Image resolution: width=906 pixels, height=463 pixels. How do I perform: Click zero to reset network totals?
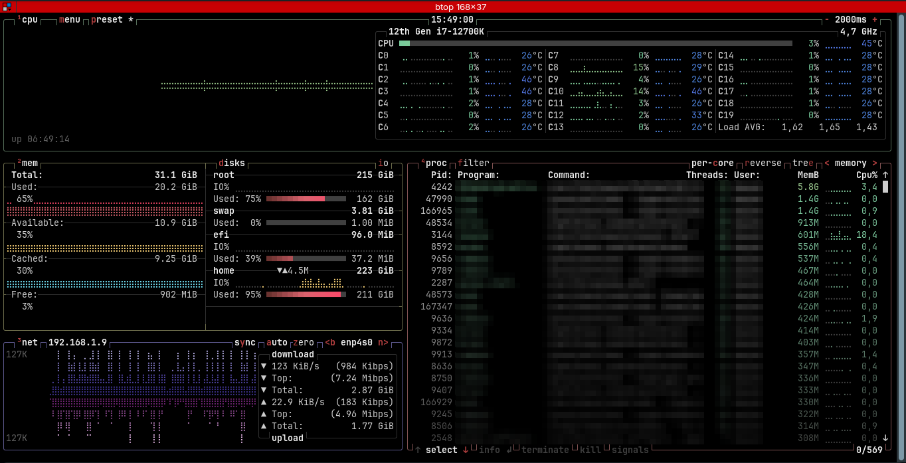[304, 343]
